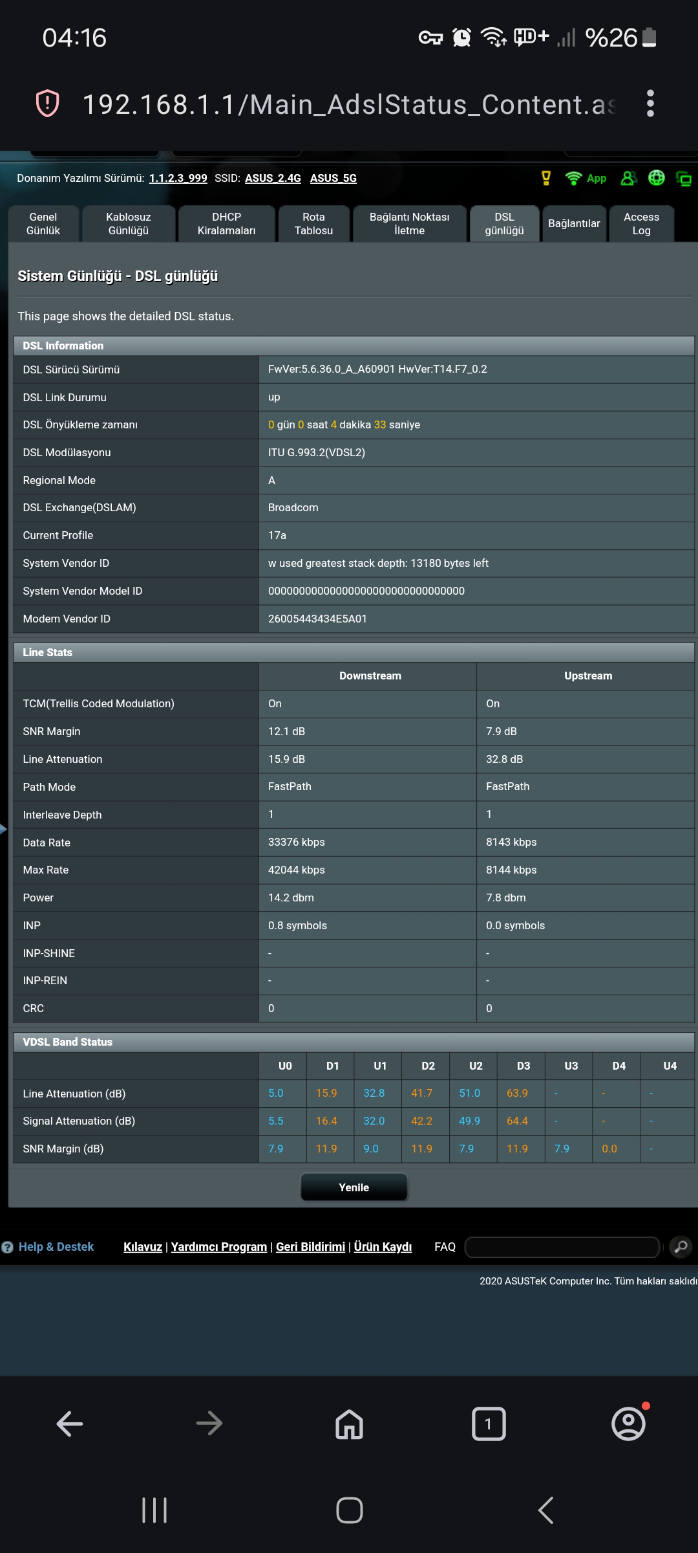Open the ASUS_2.4G SSID link
The height and width of the screenshot is (1553, 698).
point(273,179)
